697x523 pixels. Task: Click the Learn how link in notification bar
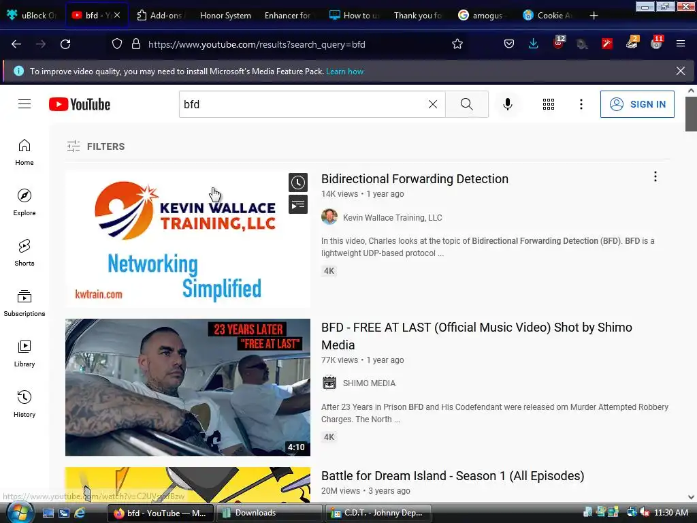tap(344, 71)
